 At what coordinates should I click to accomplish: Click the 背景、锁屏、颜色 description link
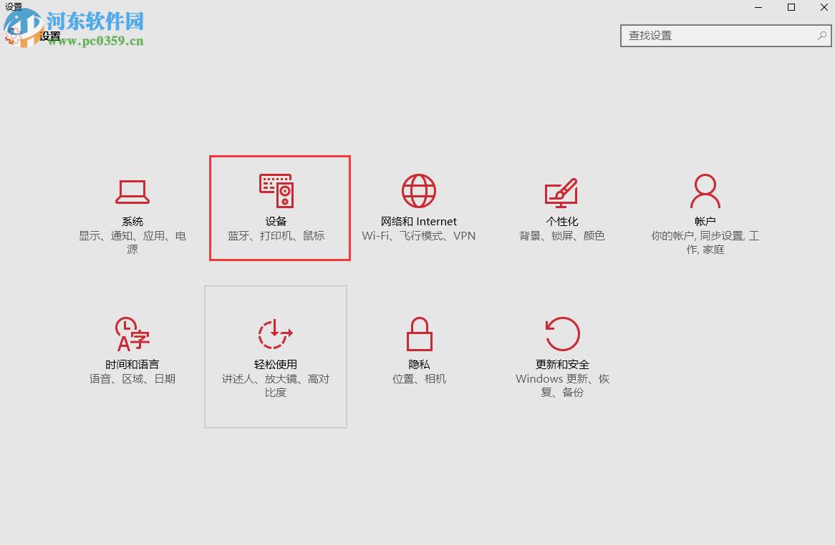[x=562, y=235]
